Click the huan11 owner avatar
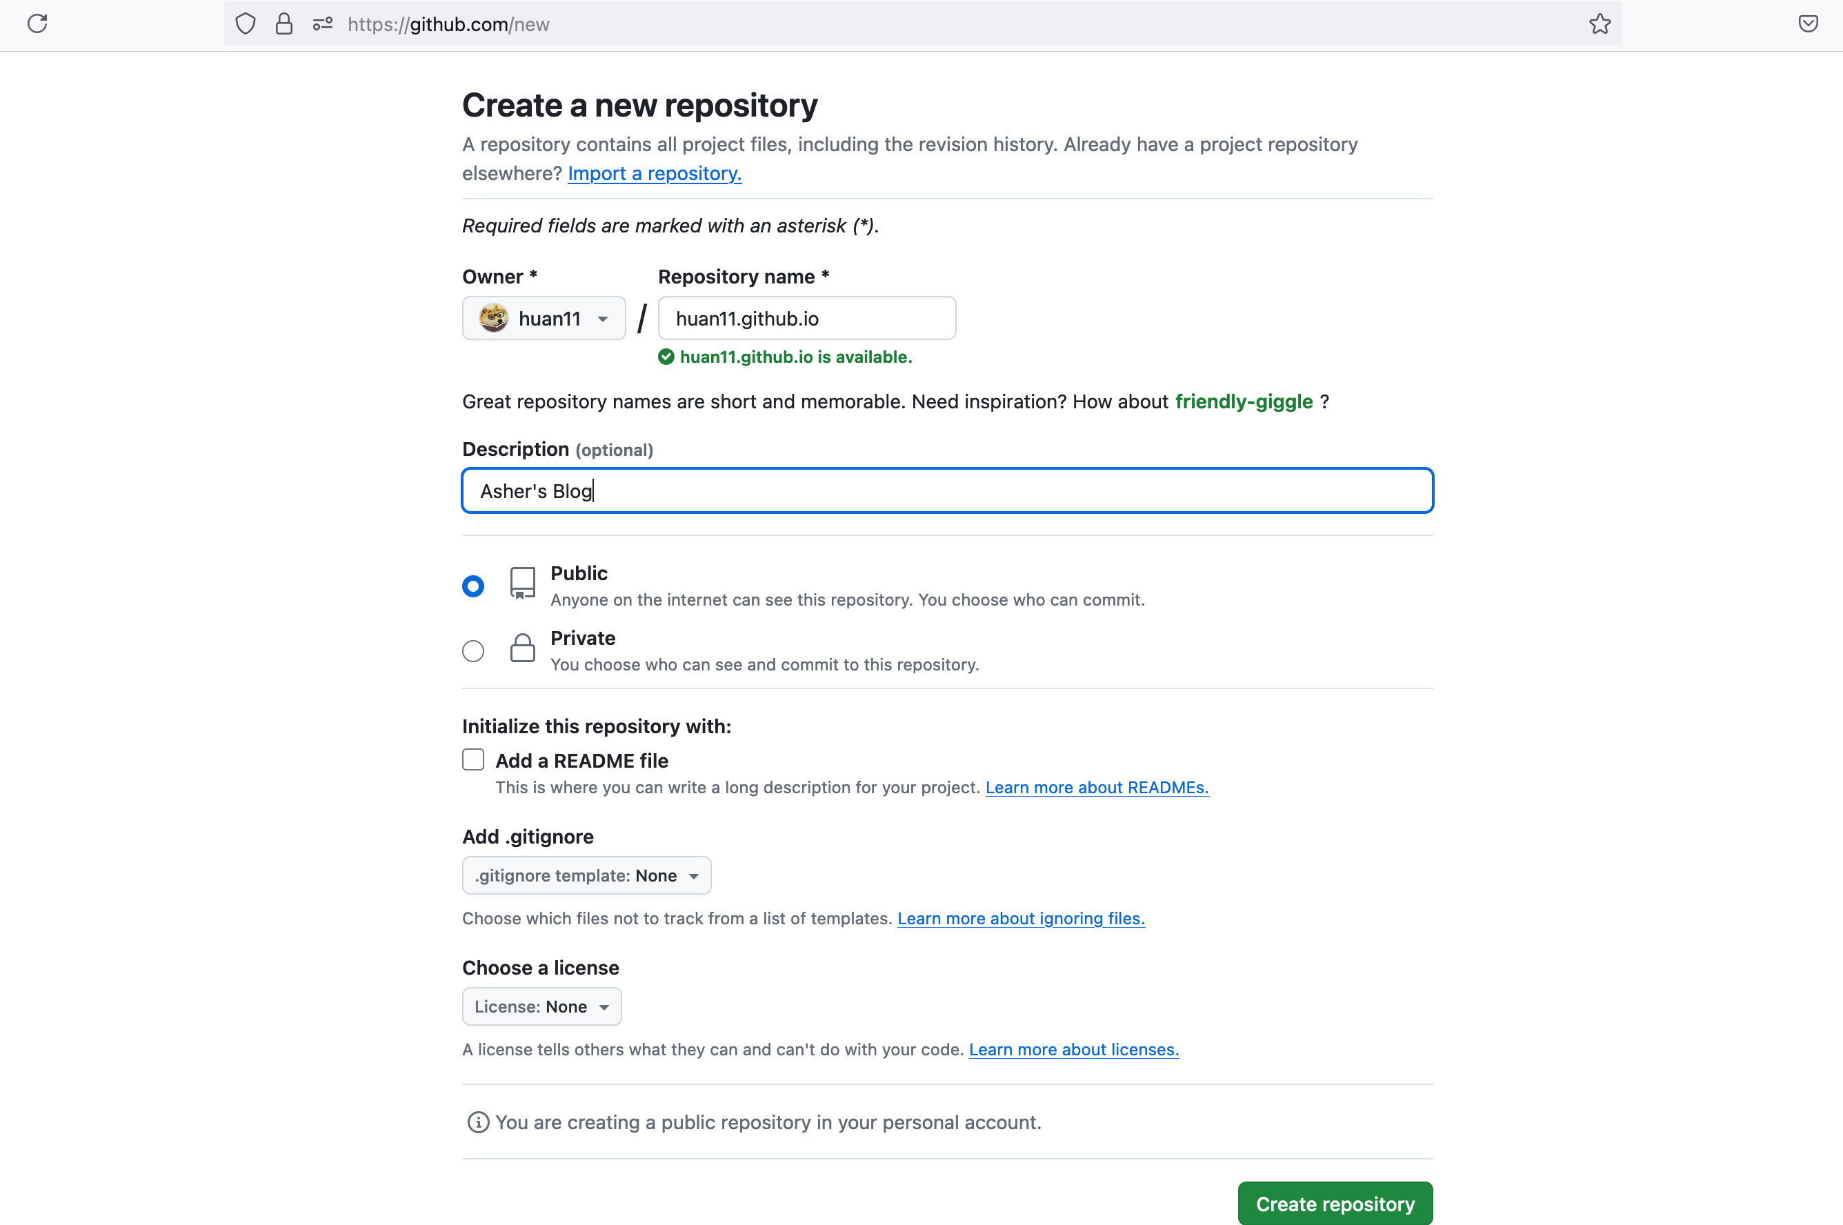This screenshot has width=1843, height=1225. coord(494,318)
